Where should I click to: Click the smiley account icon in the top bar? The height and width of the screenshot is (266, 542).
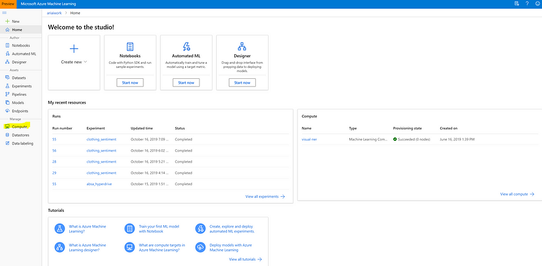(538, 4)
